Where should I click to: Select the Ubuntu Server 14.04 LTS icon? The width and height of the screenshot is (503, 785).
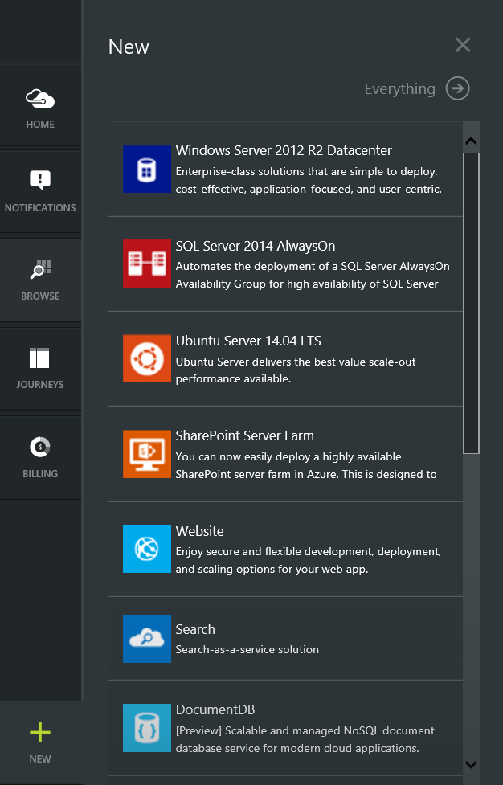(x=147, y=358)
